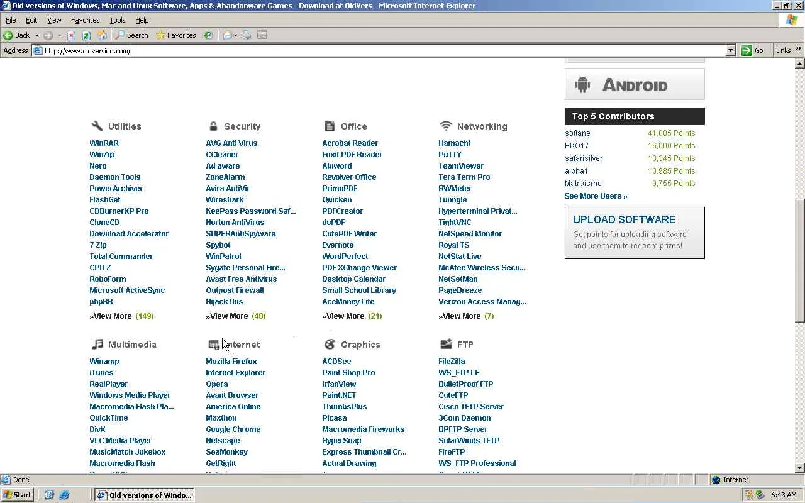This screenshot has width=805, height=503.
Task: Click the vertical scrollbar down arrow
Action: (800, 467)
